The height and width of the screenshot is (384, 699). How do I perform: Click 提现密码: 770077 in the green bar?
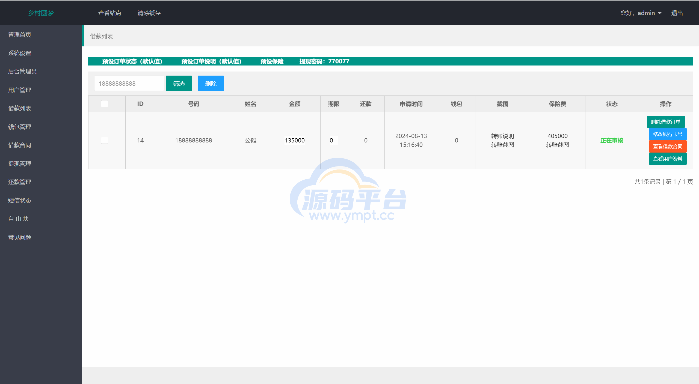[x=324, y=61]
